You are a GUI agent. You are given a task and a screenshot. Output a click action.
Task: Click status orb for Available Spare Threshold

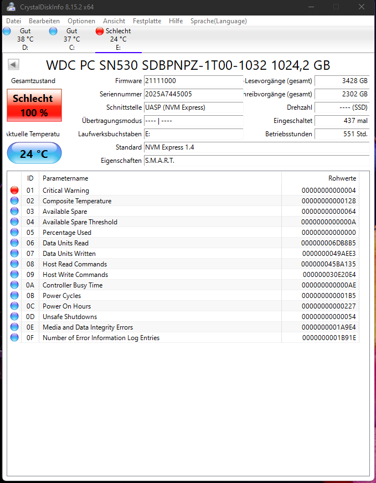pyautogui.click(x=14, y=222)
